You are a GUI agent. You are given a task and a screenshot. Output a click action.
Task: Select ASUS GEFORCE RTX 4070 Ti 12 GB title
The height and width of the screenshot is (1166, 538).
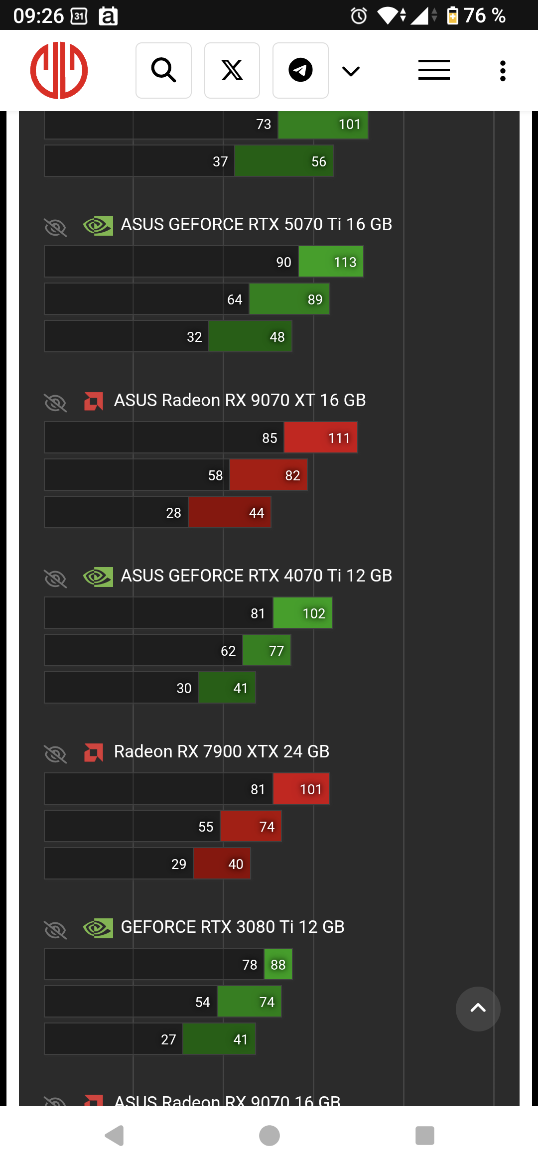257,576
